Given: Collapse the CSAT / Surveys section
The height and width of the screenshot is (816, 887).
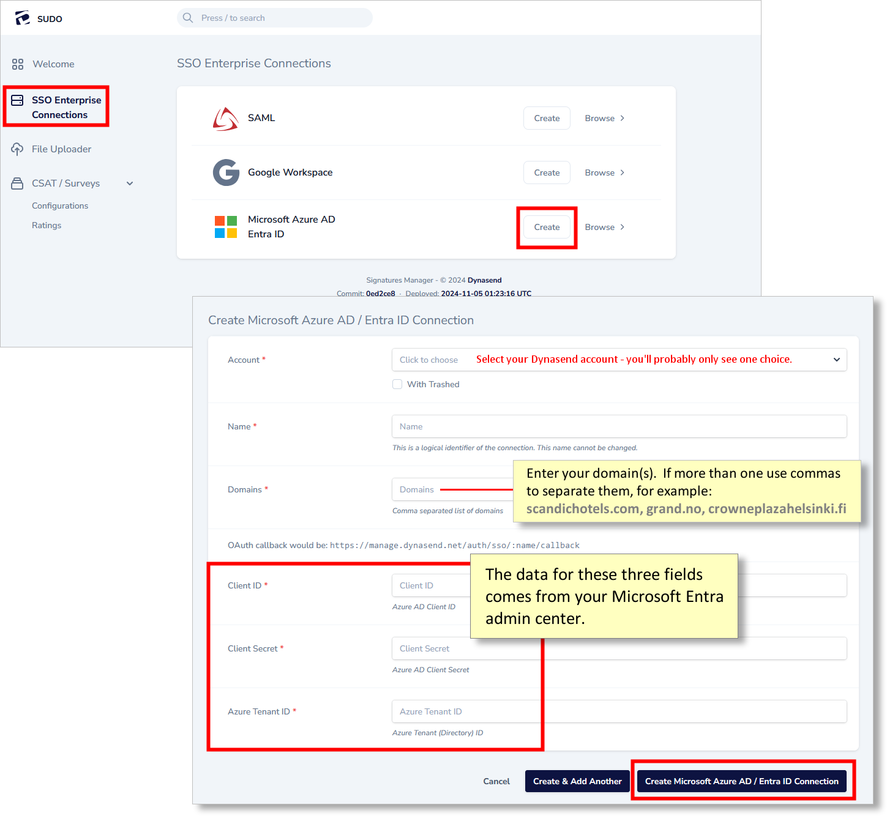Looking at the screenshot, I should [x=129, y=183].
